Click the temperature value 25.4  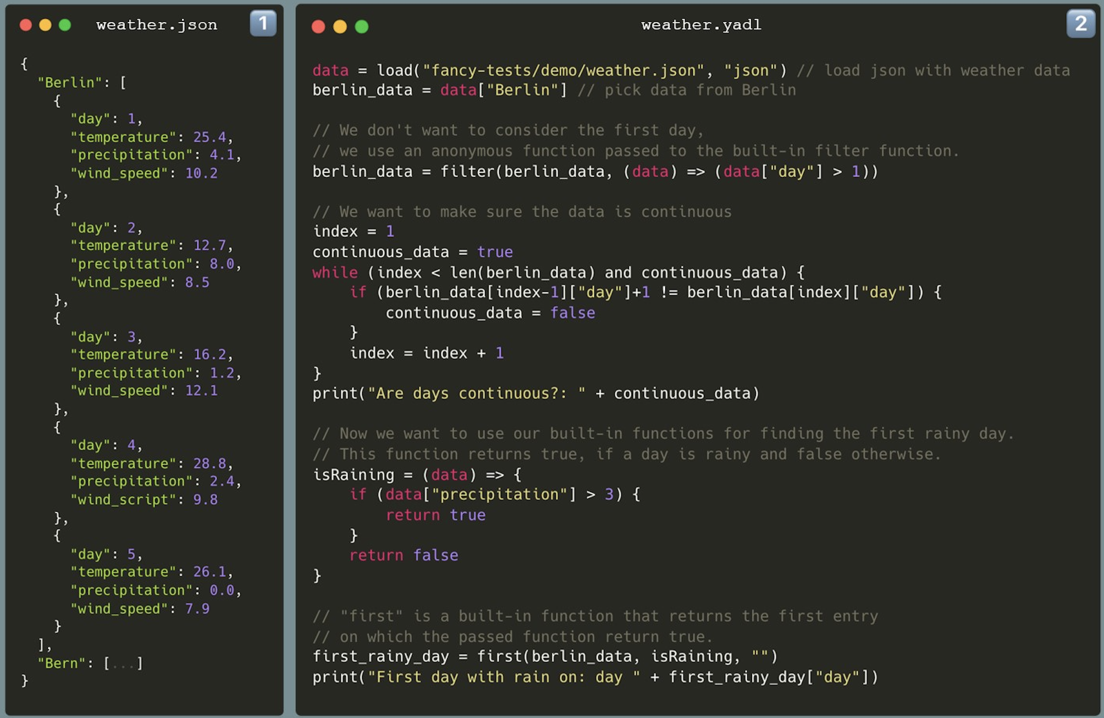point(209,137)
